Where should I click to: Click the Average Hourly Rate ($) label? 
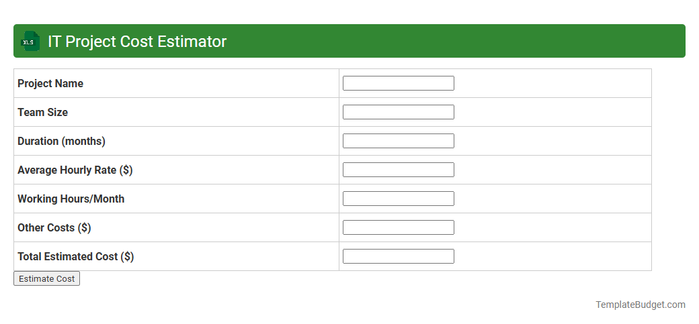pyautogui.click(x=75, y=170)
